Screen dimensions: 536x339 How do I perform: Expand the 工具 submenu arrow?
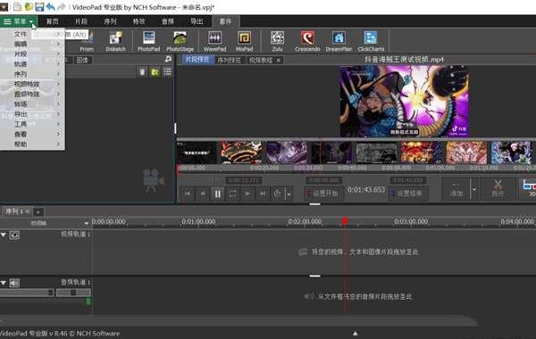coord(58,124)
